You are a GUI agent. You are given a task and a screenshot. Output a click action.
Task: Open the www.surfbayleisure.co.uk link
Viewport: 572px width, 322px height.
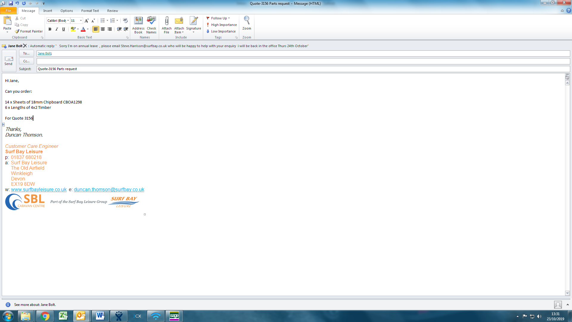click(39, 190)
